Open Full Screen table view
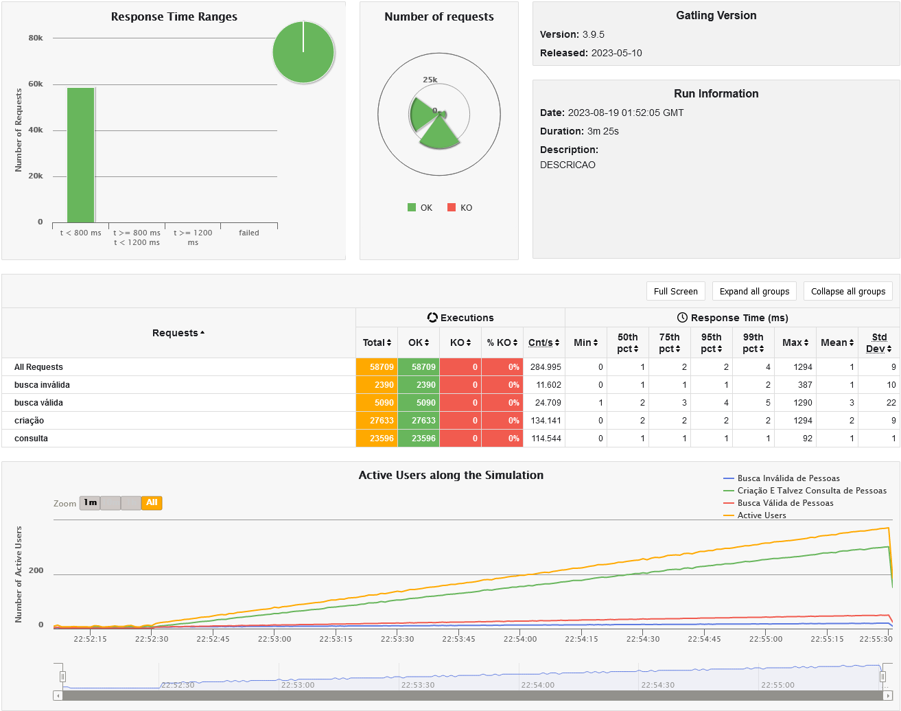The width and height of the screenshot is (901, 711). pos(675,291)
